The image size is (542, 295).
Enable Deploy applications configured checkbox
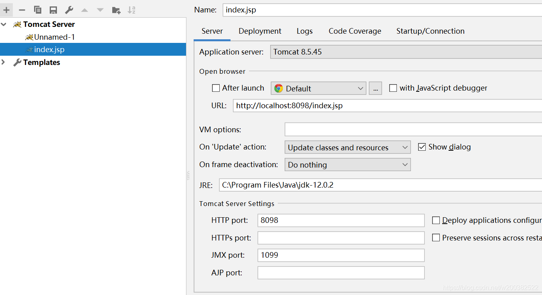(436, 220)
